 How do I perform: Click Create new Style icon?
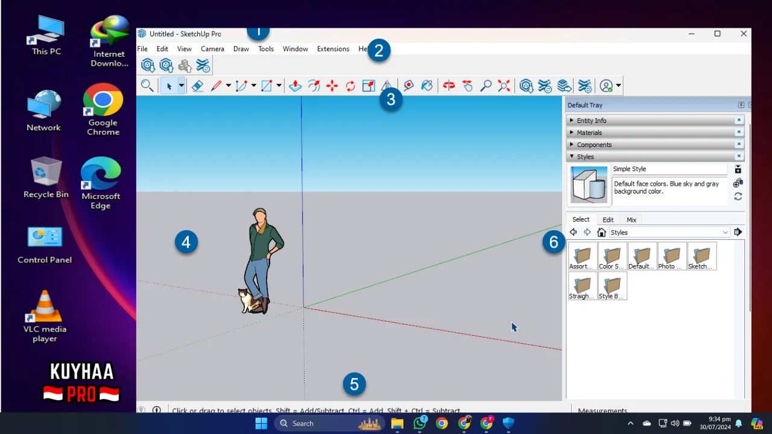coord(738,183)
